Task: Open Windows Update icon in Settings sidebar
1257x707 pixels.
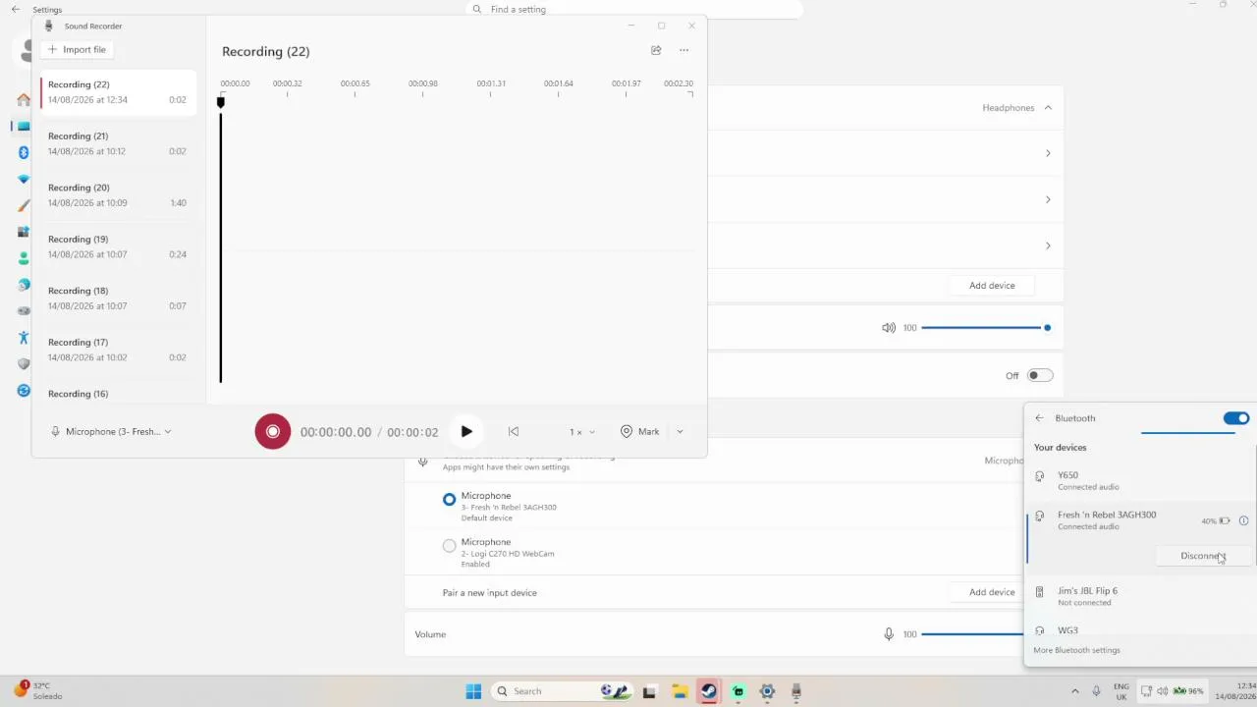Action: [x=24, y=390]
